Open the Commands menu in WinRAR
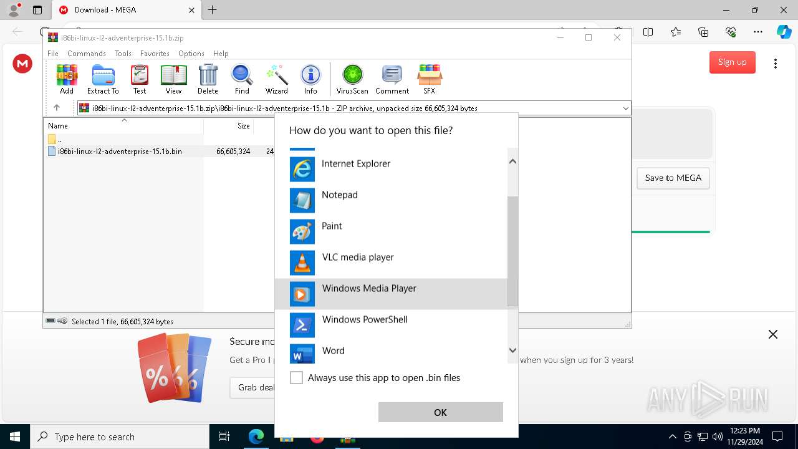 click(87, 54)
